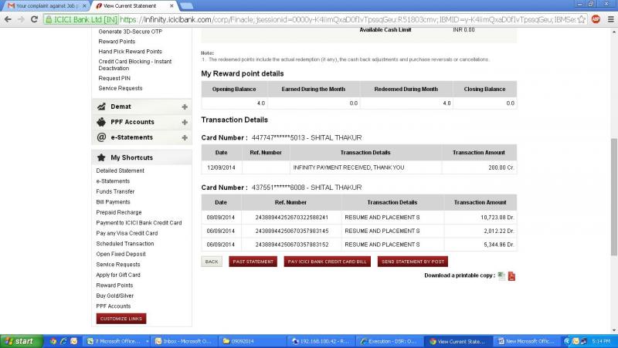Image resolution: width=618 pixels, height=348 pixels.
Task: Click the page vertical scrollbar thumb
Action: pyautogui.click(x=613, y=197)
